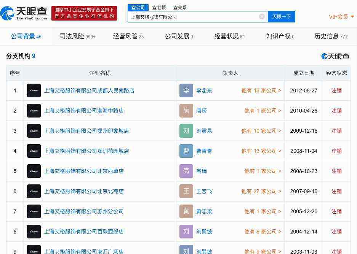Click the 分支机构 9 section heading
The width and height of the screenshot is (357, 254).
pos(21,56)
